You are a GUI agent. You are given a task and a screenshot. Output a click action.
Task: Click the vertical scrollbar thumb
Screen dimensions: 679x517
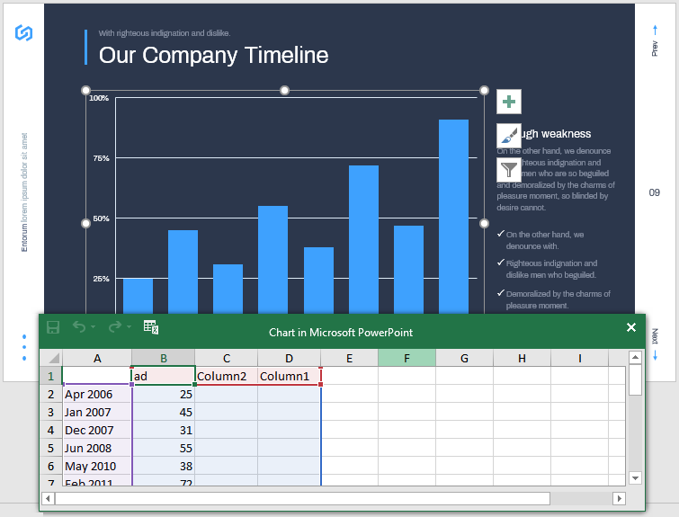(x=635, y=379)
